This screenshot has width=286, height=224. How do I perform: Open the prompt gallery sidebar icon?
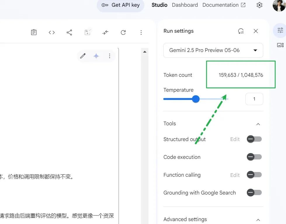pyautogui.click(x=280, y=45)
